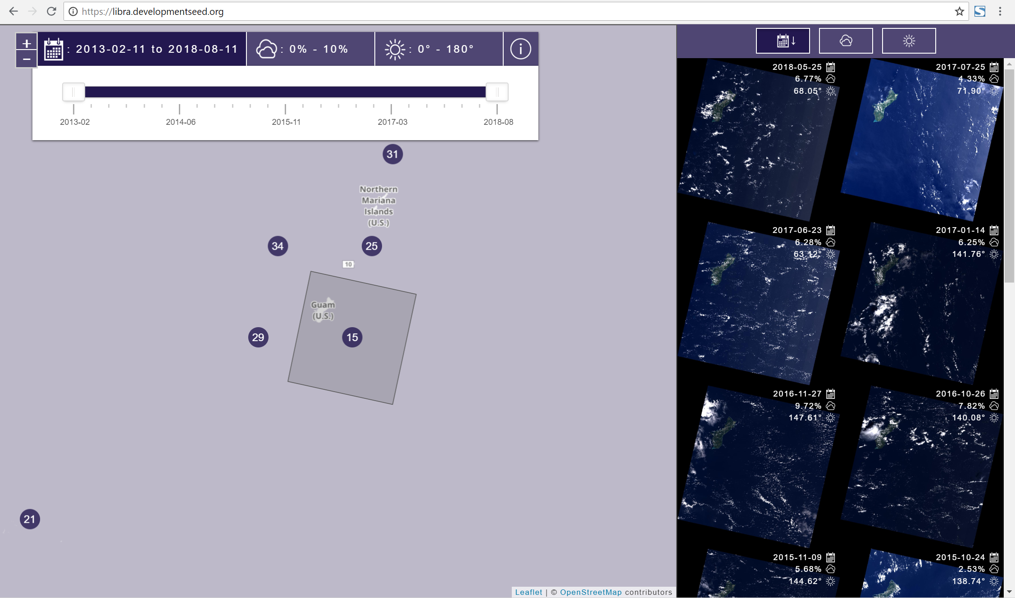Image resolution: width=1015 pixels, height=598 pixels.
Task: Click the sun icon next to 140.08°
Action: point(994,418)
